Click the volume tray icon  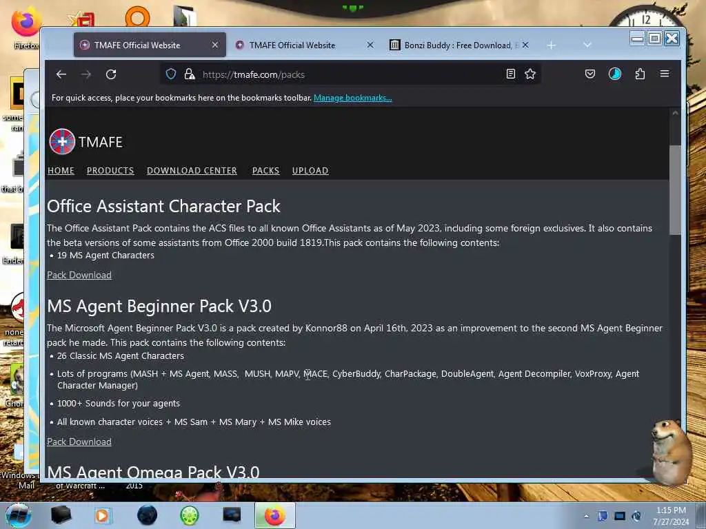point(636,516)
